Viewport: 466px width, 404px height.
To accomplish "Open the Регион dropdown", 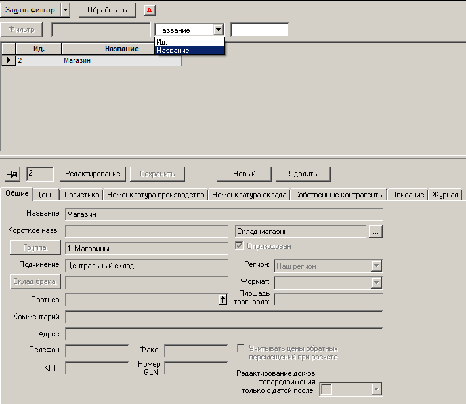I will click(376, 266).
